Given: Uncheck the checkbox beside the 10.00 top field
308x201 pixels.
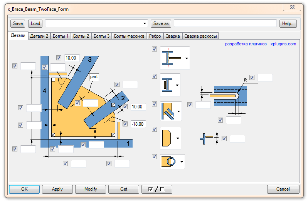Looking at the screenshot, I should [x=59, y=58].
